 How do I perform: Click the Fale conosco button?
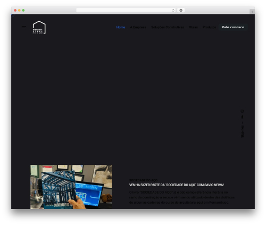[233, 27]
